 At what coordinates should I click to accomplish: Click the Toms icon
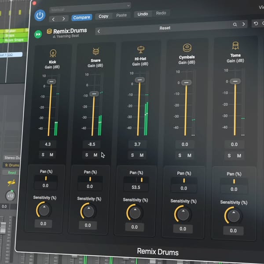pyautogui.click(x=235, y=46)
